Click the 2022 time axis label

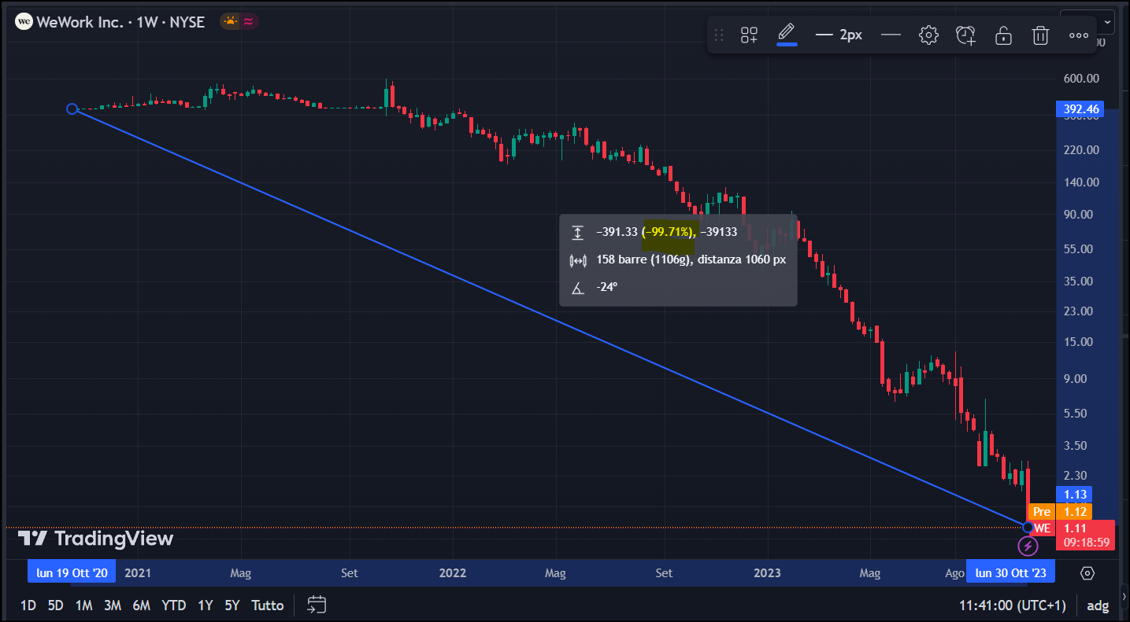click(x=453, y=572)
